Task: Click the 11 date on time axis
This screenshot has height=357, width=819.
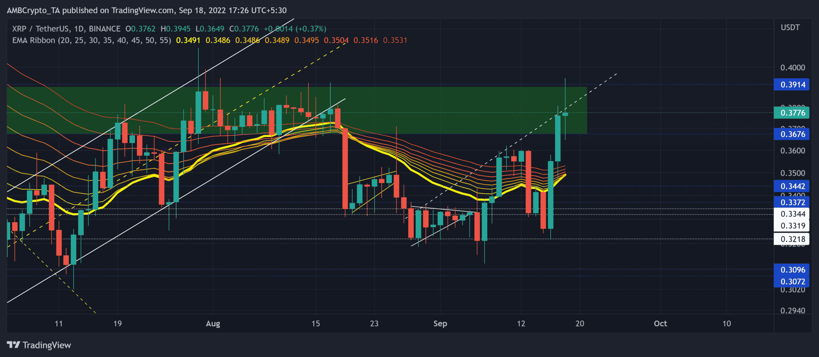Action: 59,323
